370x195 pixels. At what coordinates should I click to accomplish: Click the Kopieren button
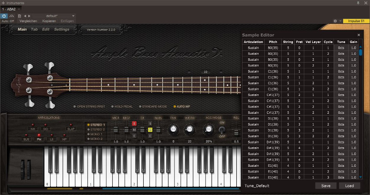(49, 21)
